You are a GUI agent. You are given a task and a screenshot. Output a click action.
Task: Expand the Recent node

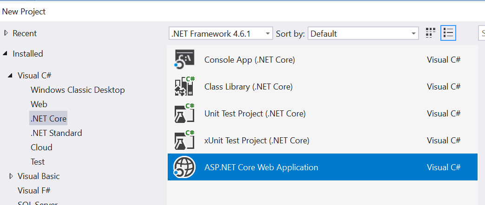[x=6, y=33]
